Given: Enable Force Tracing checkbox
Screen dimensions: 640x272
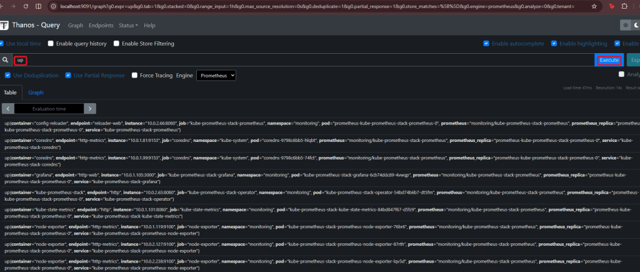Looking at the screenshot, I should coord(134,75).
